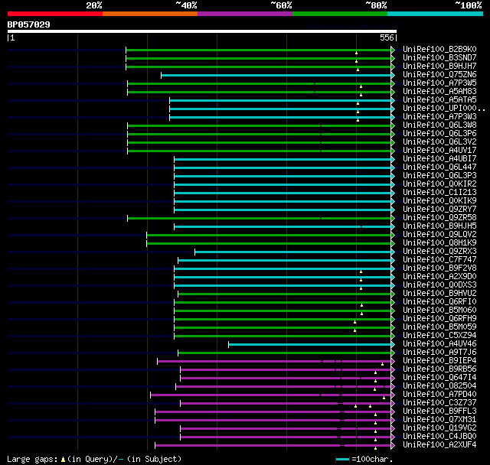Screen dimensions: 490x465
Task: Click the UniRef100_Q6RFH9 label
Action: tap(439, 319)
